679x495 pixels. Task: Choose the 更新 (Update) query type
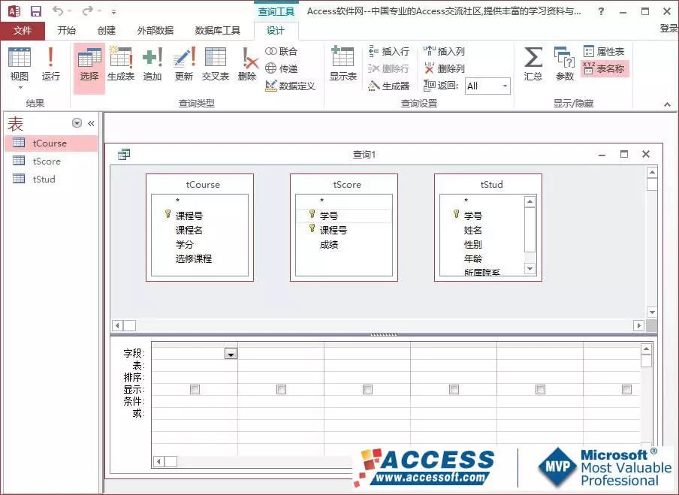tap(183, 64)
